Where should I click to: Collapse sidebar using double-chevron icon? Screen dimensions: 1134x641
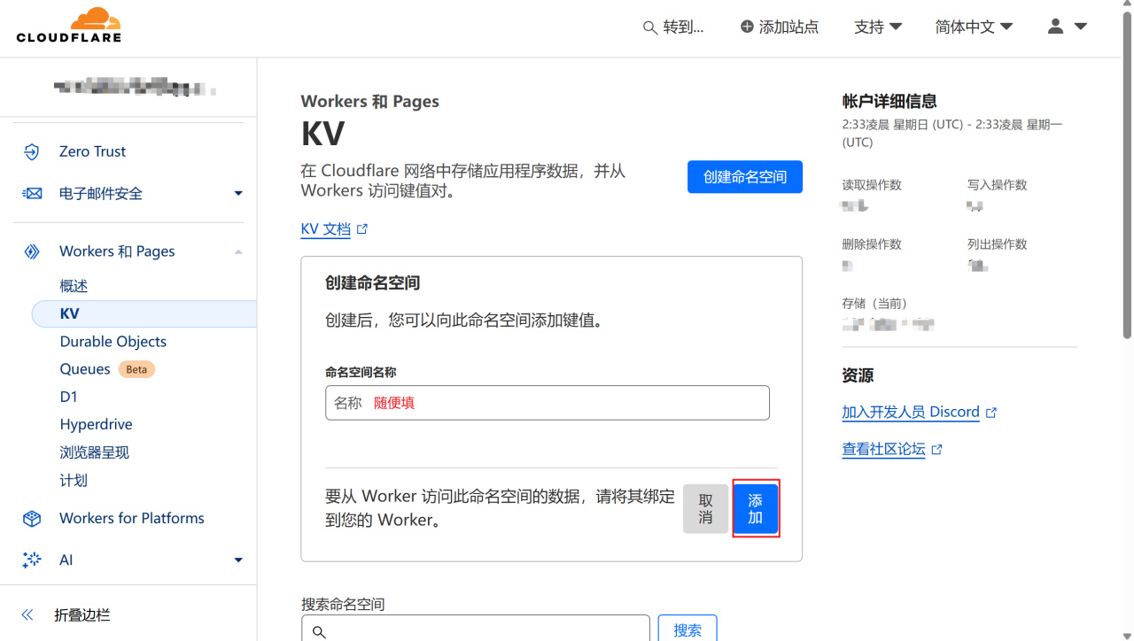pyautogui.click(x=27, y=614)
